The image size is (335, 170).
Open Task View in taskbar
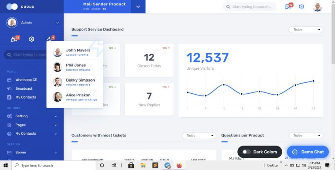click(x=114, y=165)
